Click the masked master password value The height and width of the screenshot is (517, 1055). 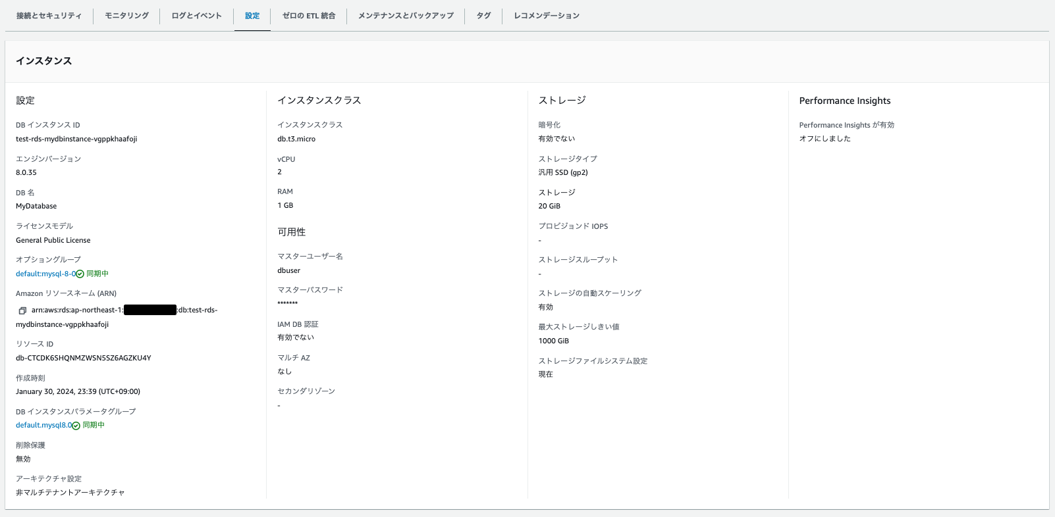[x=288, y=304]
